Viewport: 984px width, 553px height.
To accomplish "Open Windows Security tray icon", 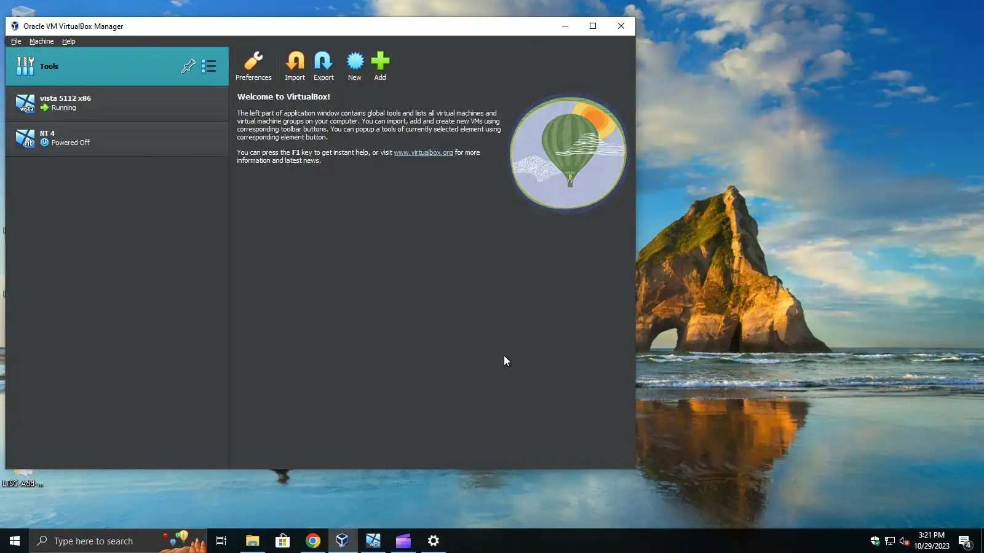I will [875, 541].
